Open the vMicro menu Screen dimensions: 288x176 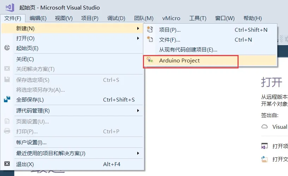[x=171, y=18]
